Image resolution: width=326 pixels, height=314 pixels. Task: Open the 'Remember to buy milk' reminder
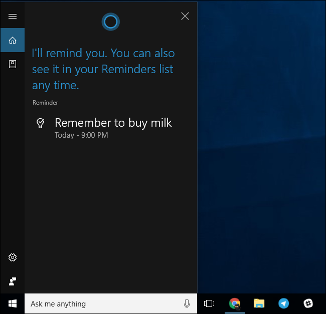[x=113, y=123]
